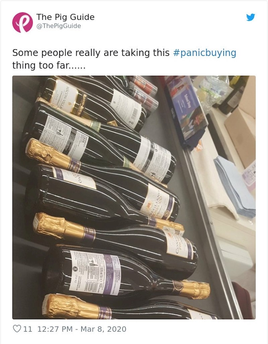Open The Pig Guide display name
Image resolution: width=268 pixels, height=344 pixels.
point(66,17)
